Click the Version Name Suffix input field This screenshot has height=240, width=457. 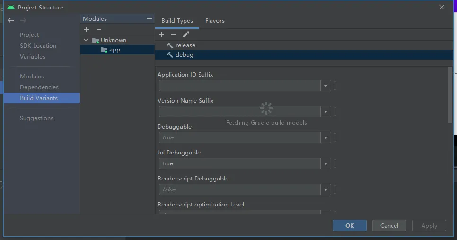(240, 111)
